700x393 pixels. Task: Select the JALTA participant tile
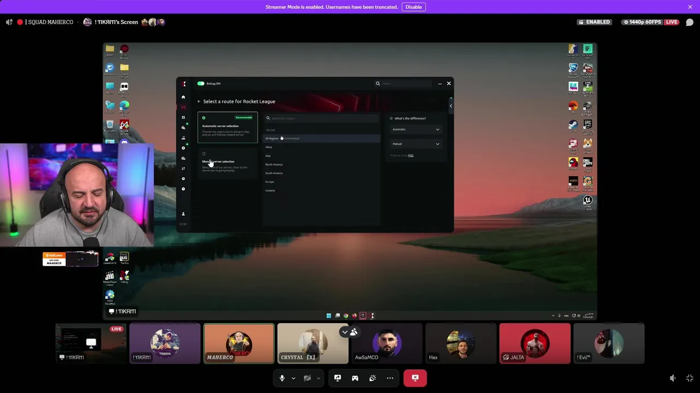534,343
